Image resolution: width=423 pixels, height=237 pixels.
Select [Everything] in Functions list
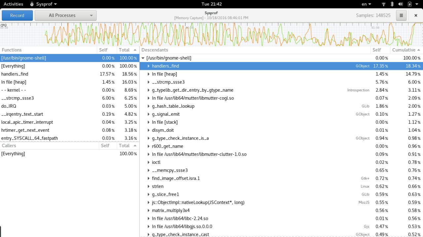[69, 66]
